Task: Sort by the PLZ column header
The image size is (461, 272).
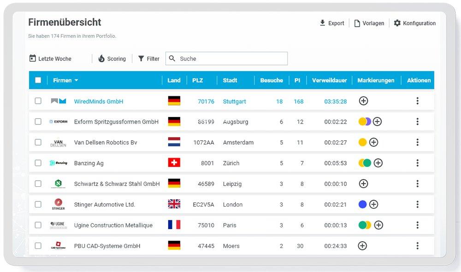Action: tap(198, 80)
